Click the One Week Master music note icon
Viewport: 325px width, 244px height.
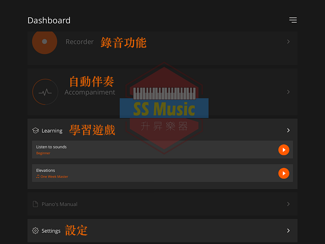click(x=38, y=176)
